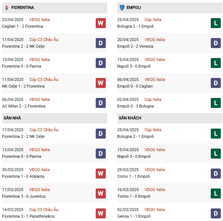Open Cúp Italia link on 02/04/2025 row
This screenshot has width=223, height=221.
pos(152,99)
